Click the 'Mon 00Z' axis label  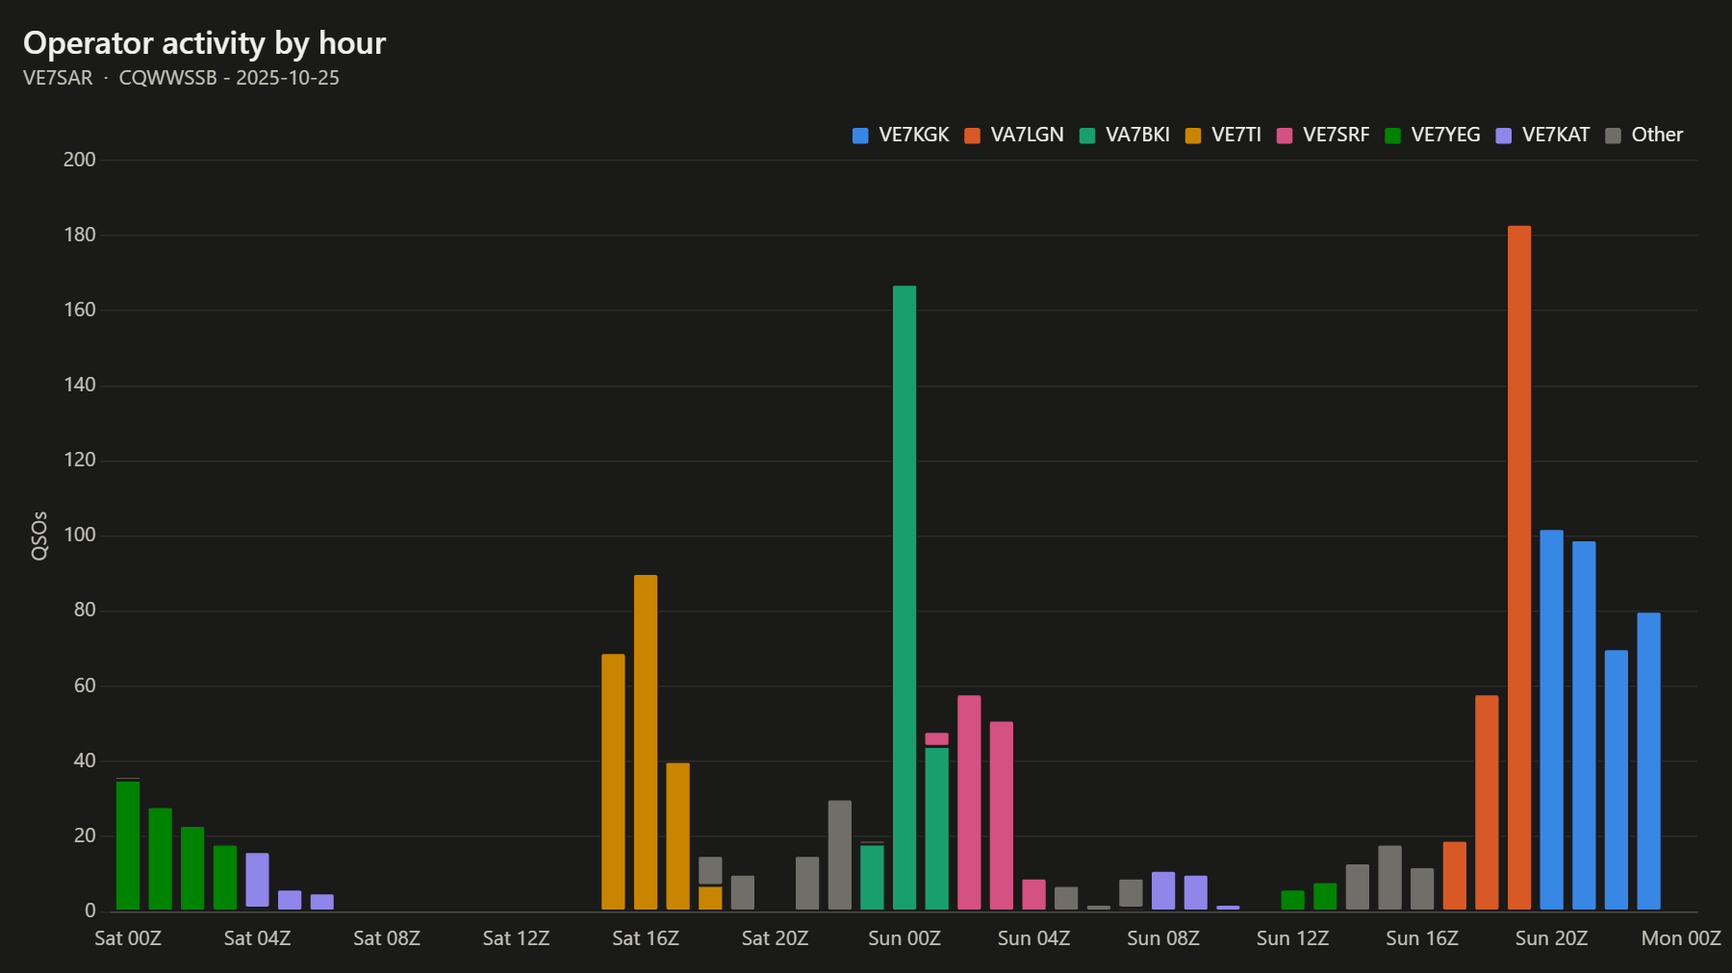(1681, 938)
